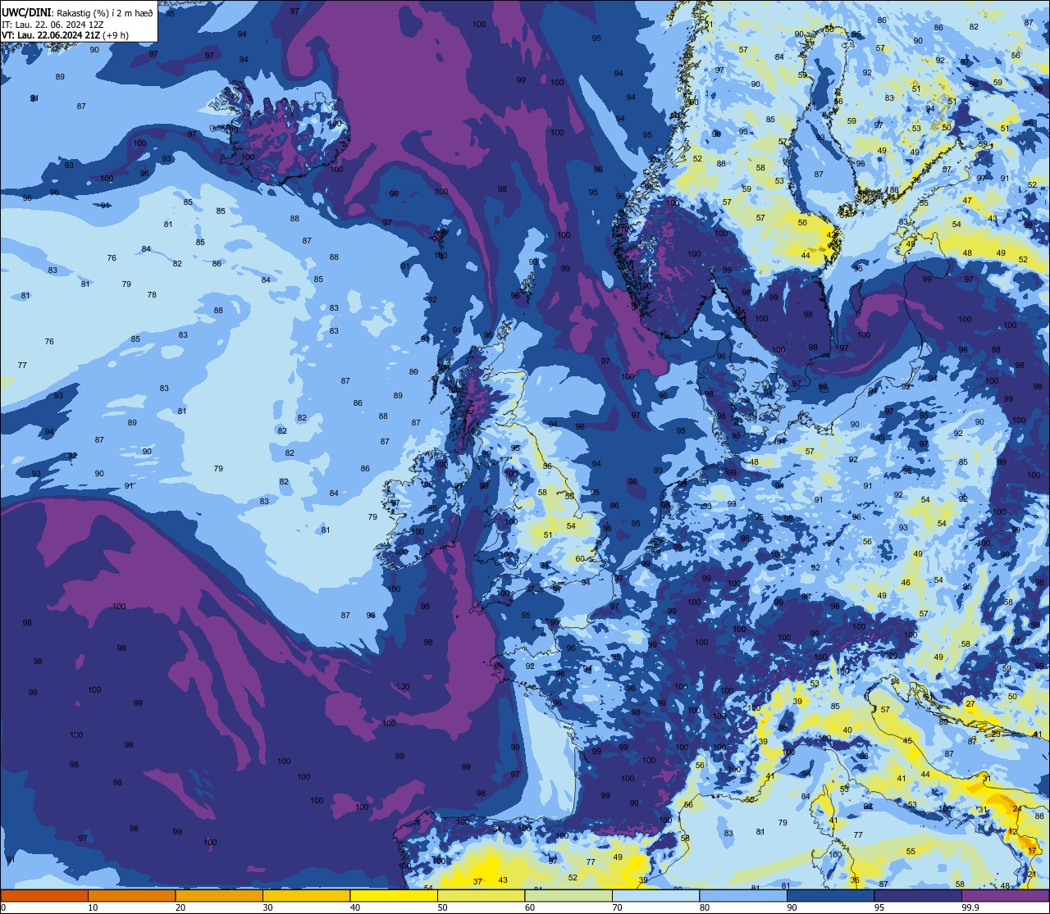
Task: Click the bright yellow 40–50 legend swatch
Action: coord(394,895)
